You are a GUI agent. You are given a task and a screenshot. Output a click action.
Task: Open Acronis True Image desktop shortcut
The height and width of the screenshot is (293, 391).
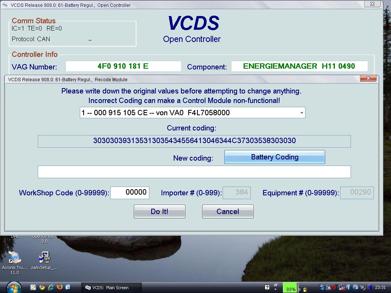pyautogui.click(x=15, y=259)
